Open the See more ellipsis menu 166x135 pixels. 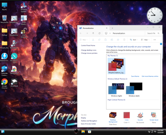click(x=155, y=40)
